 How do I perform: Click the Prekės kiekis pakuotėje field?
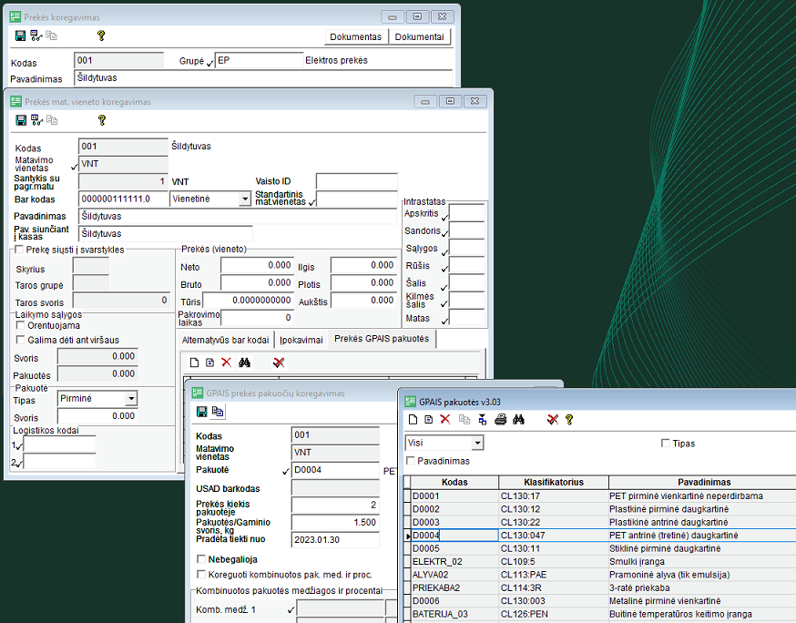point(335,506)
